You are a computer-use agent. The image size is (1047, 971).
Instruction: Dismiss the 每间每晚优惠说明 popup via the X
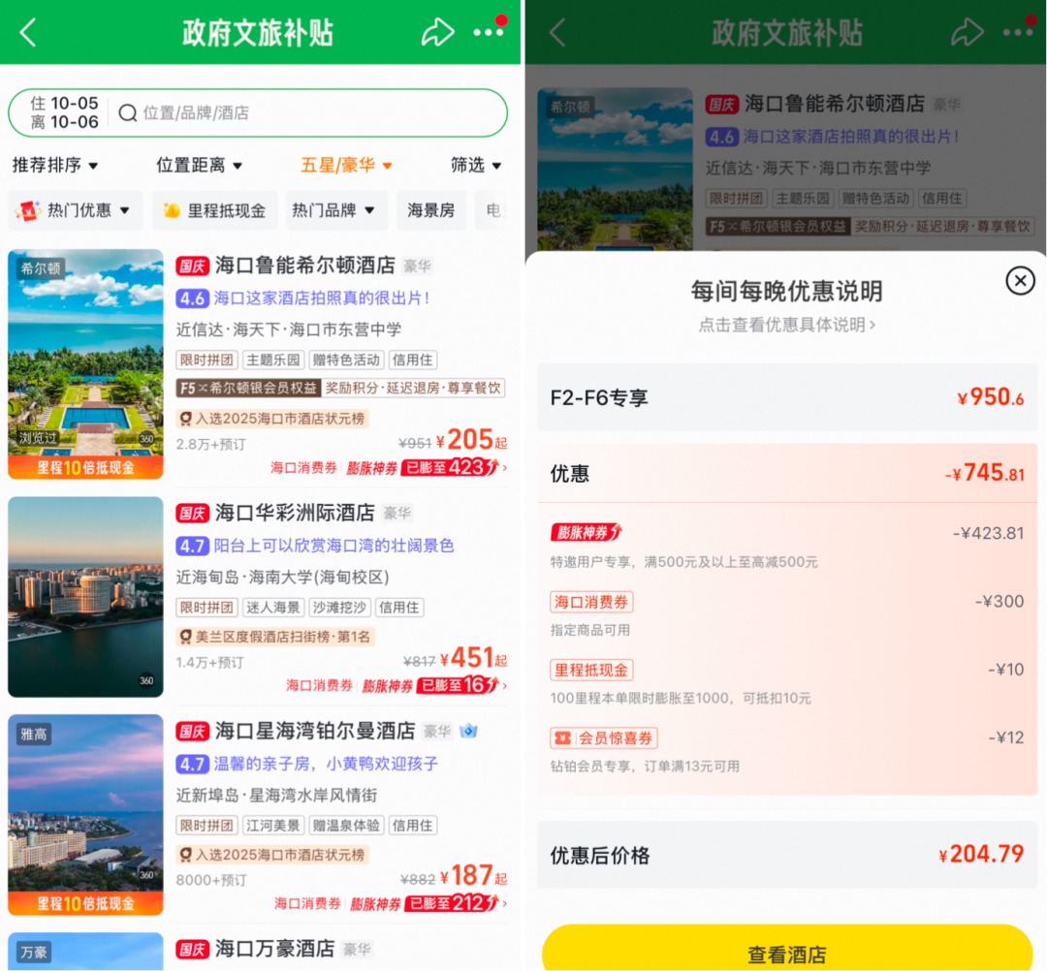tap(1020, 281)
